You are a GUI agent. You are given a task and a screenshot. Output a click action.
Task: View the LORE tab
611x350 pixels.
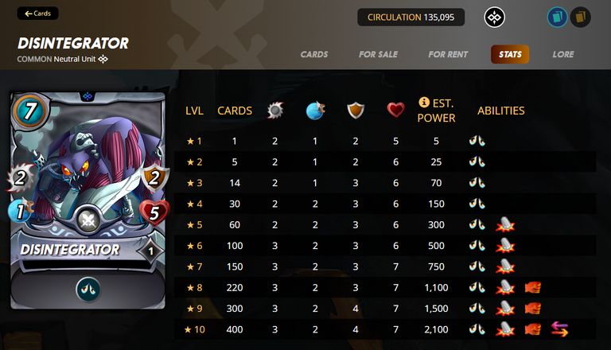point(563,55)
